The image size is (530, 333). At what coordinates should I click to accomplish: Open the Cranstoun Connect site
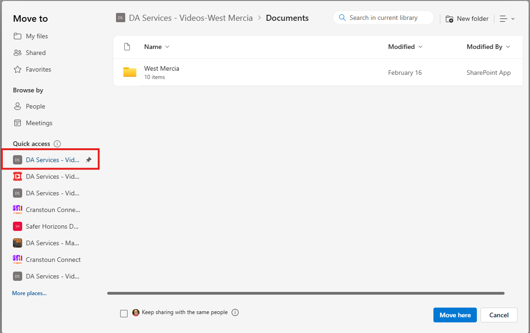click(x=47, y=260)
